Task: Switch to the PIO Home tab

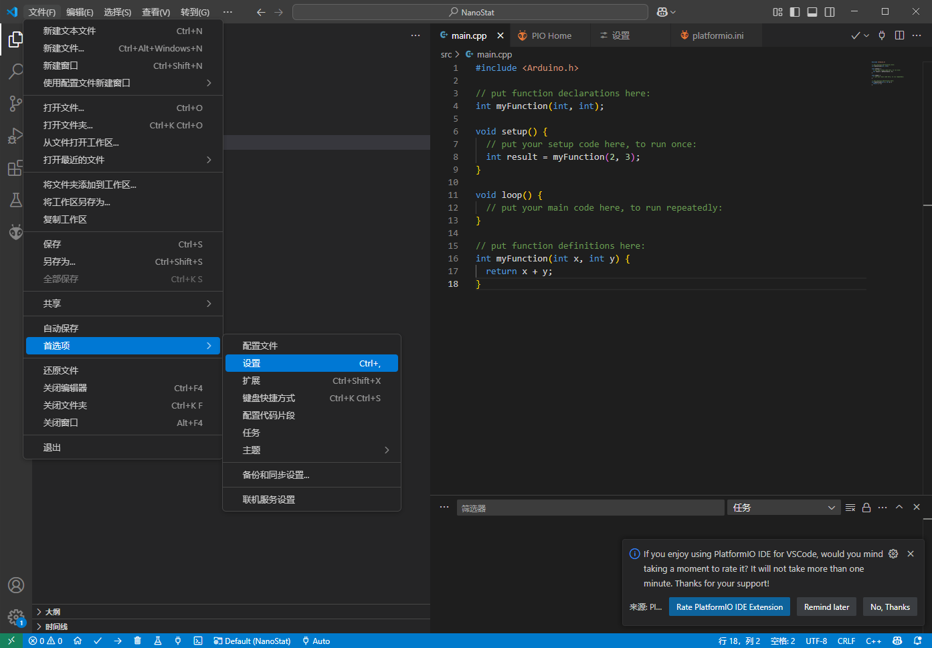Action: pyautogui.click(x=551, y=35)
